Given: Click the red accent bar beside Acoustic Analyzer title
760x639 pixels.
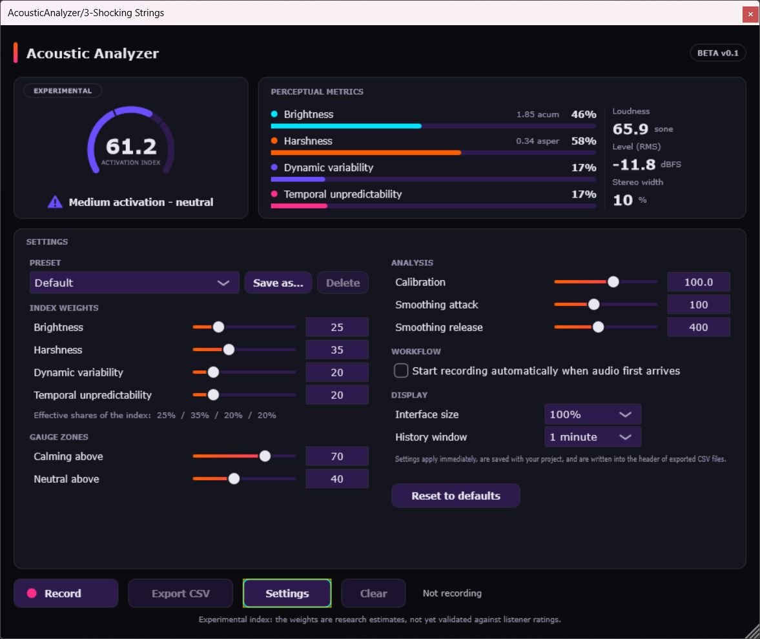Looking at the screenshot, I should pos(15,53).
